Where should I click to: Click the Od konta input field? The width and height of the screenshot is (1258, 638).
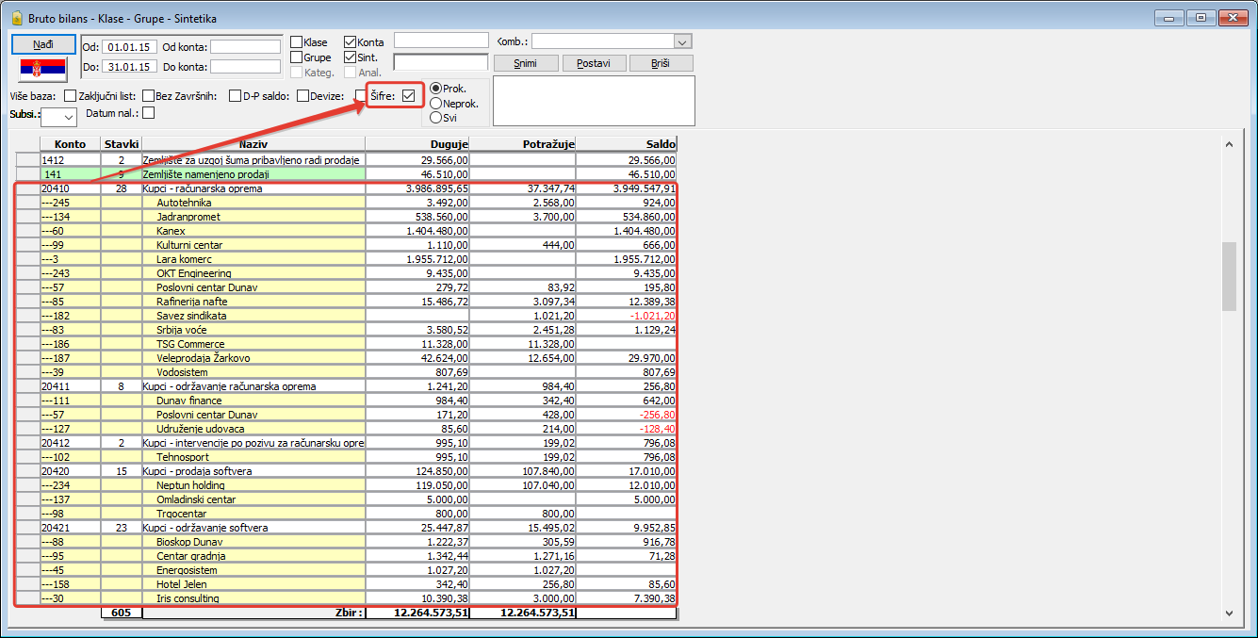point(245,47)
